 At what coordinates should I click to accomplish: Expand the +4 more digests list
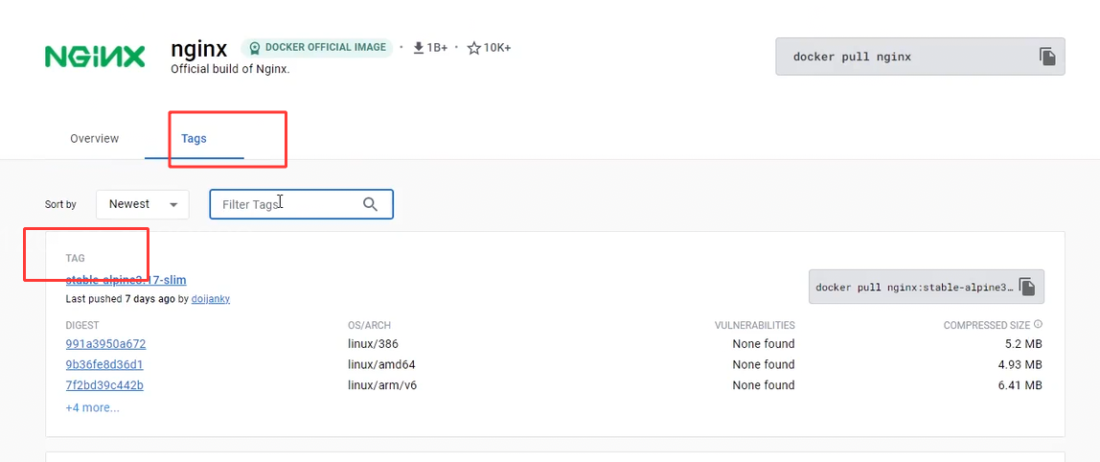93,407
